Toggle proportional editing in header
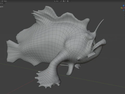 (x=68, y=1)
